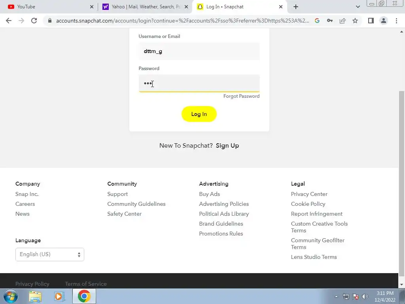Click the yellow Log In button
405x304 pixels.
199,114
